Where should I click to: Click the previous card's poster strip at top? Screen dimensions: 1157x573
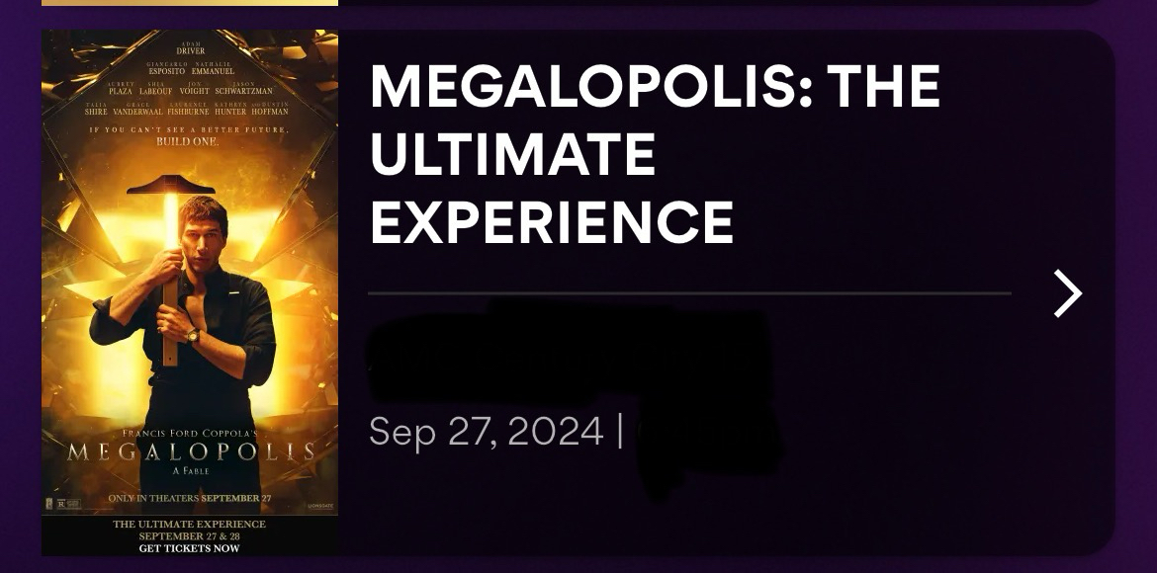[x=190, y=2]
